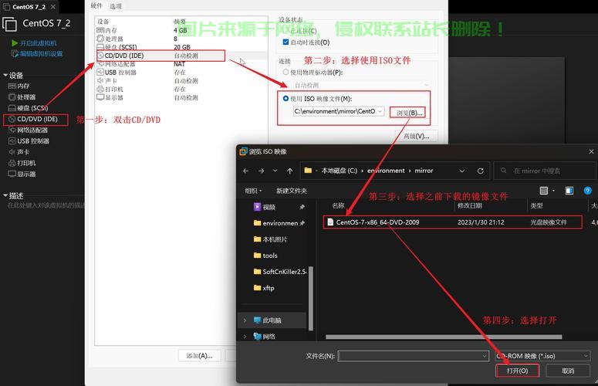Click the refresh icon beside the address bar
The image size is (598, 386).
(481, 171)
